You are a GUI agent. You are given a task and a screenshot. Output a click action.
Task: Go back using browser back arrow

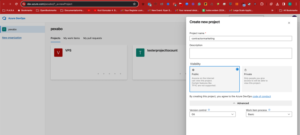(x=4, y=4)
